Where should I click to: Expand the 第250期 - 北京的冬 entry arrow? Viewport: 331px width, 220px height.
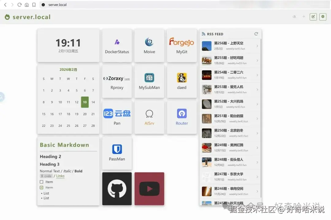pos(257,133)
